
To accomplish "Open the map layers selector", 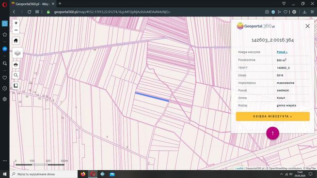I will [x=17, y=53].
